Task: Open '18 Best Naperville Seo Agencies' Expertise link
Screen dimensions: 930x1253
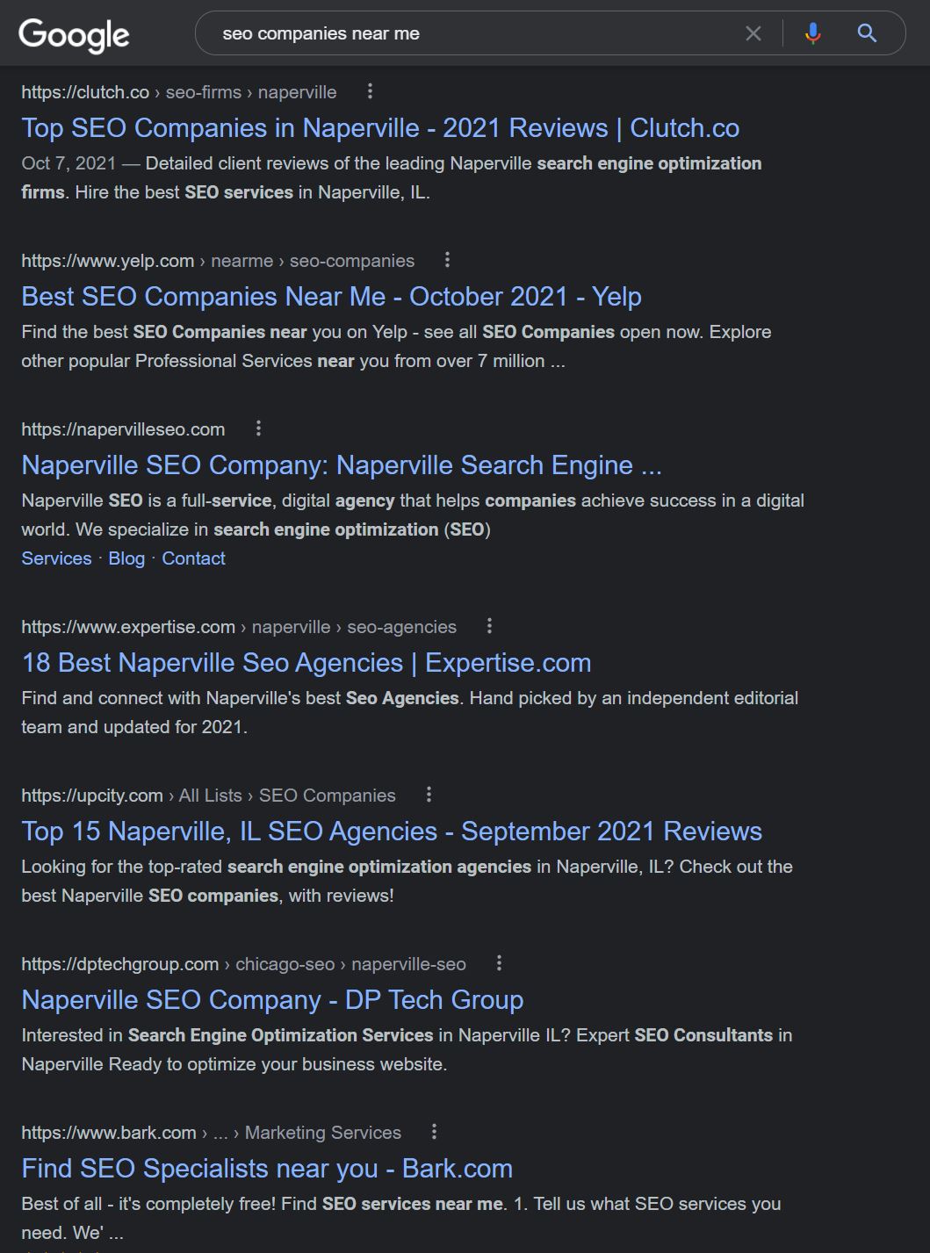Action: coord(306,663)
